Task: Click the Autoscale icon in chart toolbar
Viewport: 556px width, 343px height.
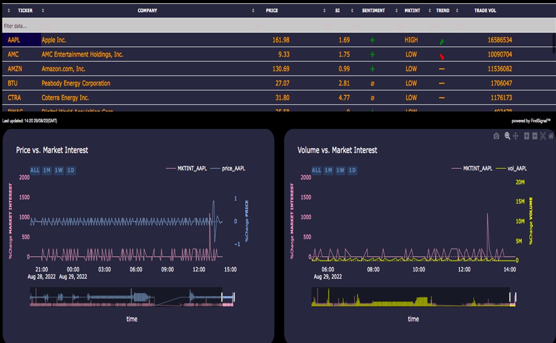Action: [543, 136]
